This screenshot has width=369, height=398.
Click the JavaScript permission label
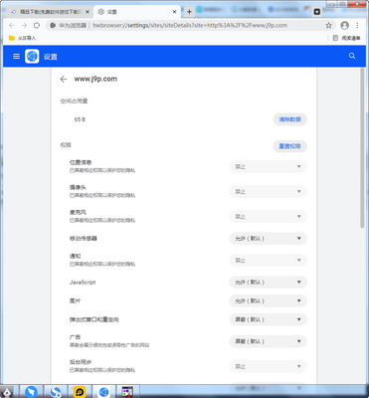(x=83, y=283)
